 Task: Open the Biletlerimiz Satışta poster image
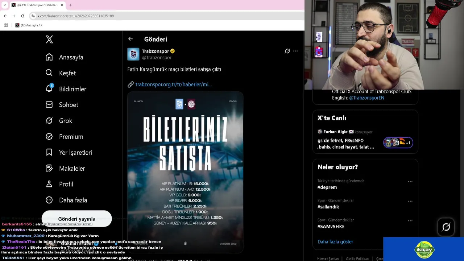185,172
